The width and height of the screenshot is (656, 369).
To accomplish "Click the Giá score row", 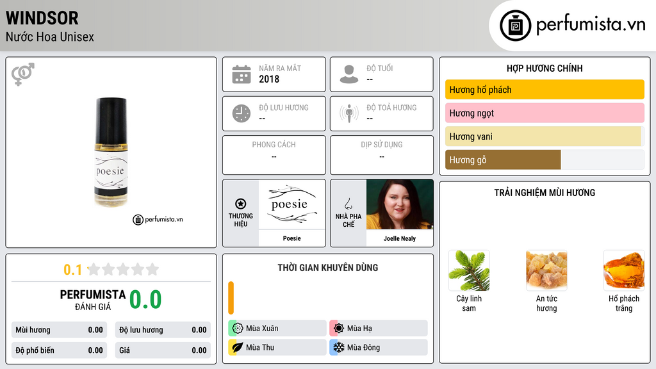I will (163, 350).
